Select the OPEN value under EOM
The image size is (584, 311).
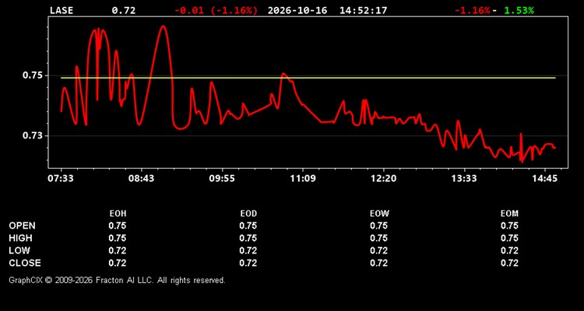[509, 225]
